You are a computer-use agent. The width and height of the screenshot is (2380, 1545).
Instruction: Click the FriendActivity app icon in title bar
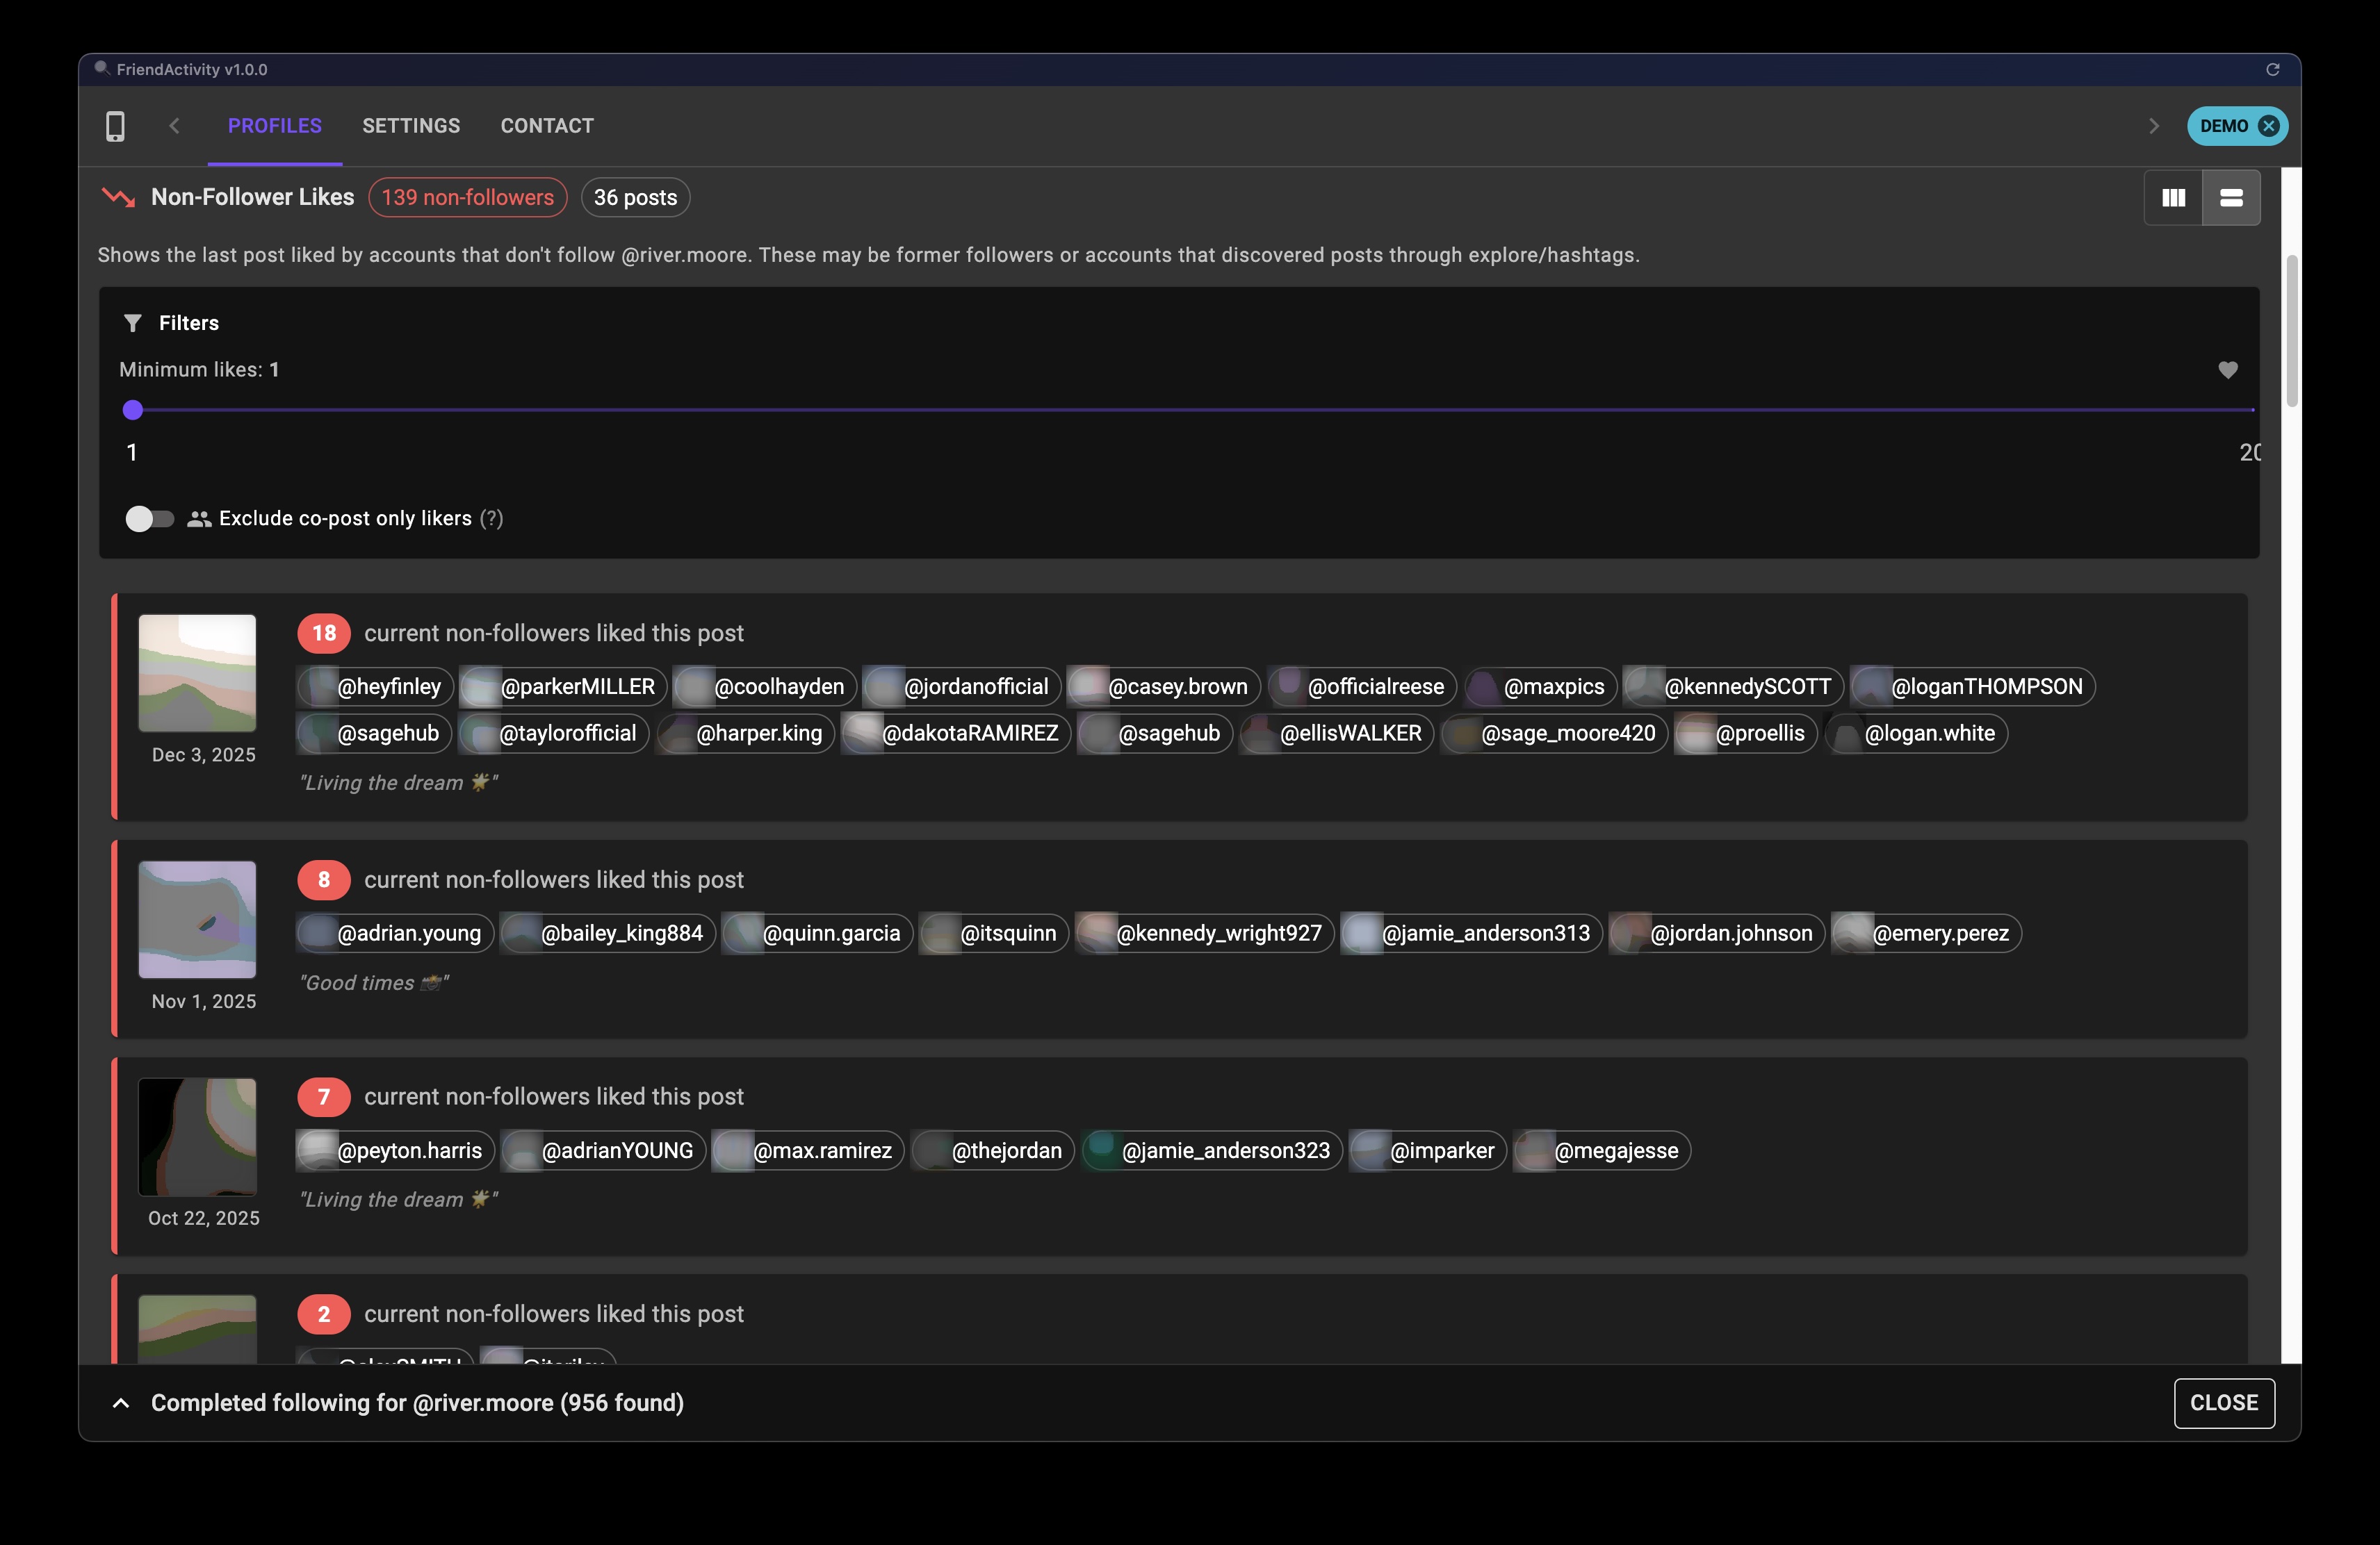pyautogui.click(x=101, y=69)
